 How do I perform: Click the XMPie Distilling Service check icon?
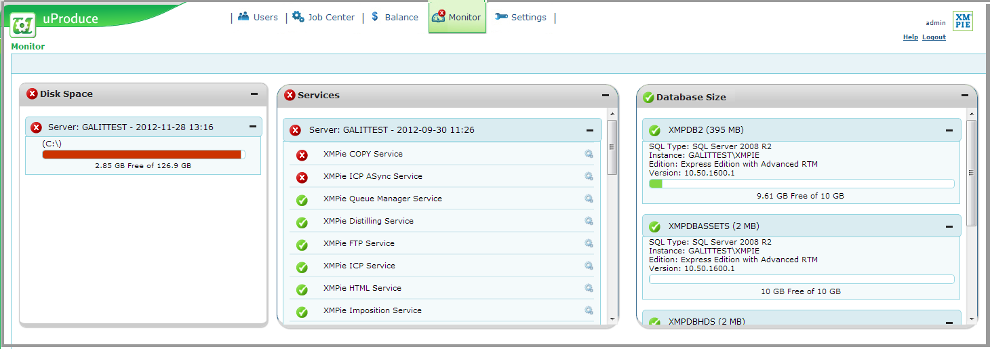pos(302,222)
